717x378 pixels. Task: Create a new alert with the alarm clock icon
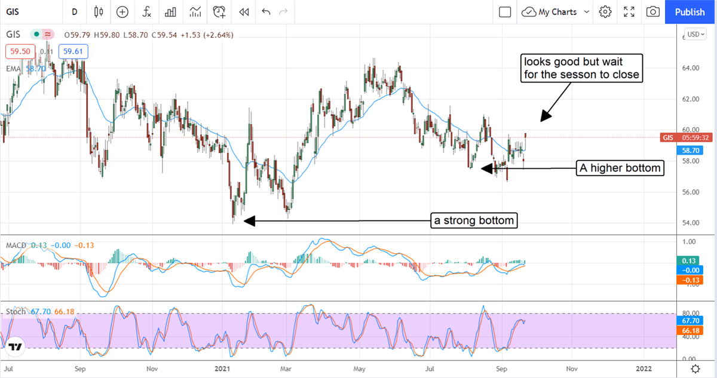pos(219,12)
